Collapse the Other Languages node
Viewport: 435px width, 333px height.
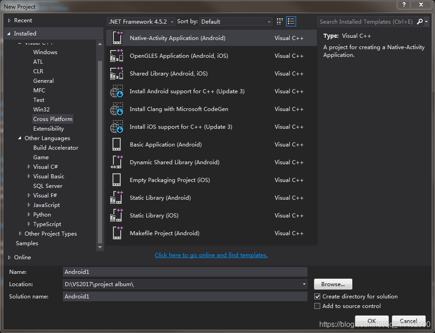coord(20,138)
